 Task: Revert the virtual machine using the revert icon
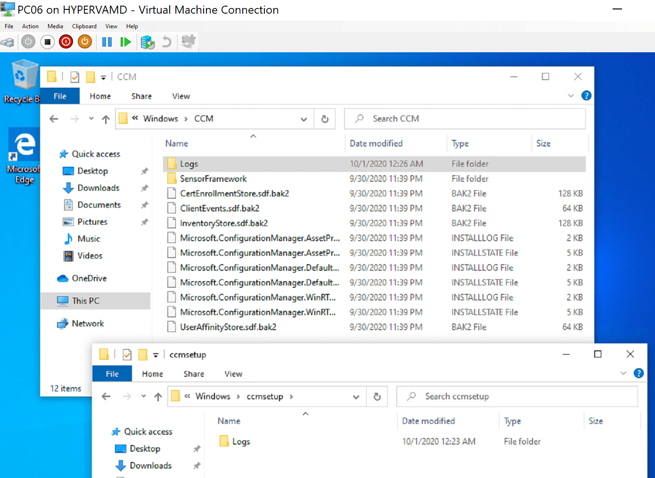click(x=166, y=42)
